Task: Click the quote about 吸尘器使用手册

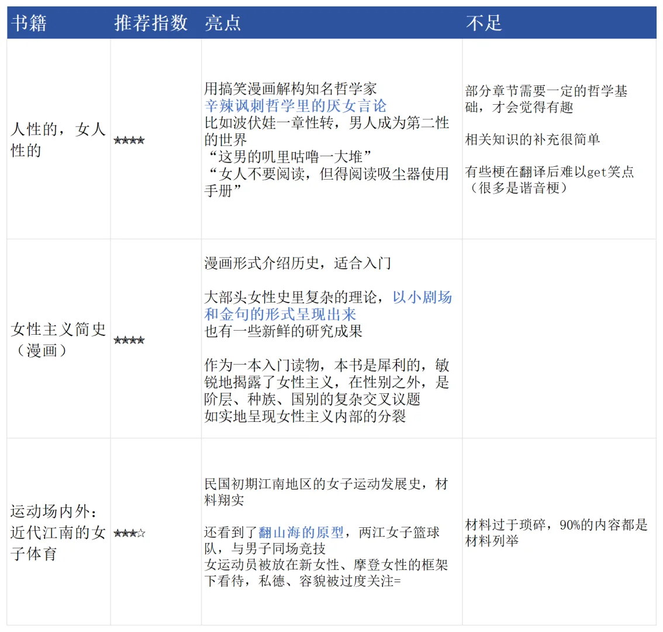Action: tap(326, 182)
